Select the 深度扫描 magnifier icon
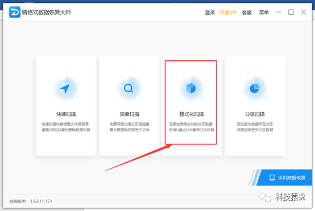315x211 pixels. pyautogui.click(x=129, y=89)
